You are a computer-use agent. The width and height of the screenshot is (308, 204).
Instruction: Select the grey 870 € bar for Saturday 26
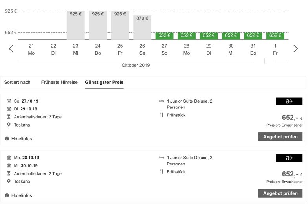click(x=142, y=28)
